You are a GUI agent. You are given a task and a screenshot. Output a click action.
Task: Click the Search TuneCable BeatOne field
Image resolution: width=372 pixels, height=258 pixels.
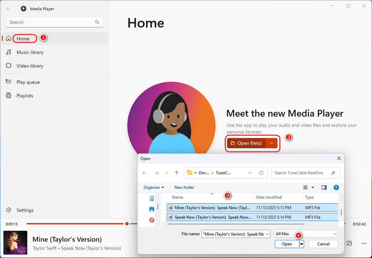[303, 173]
